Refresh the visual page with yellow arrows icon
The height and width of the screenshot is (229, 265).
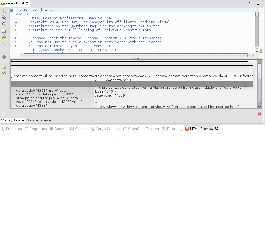pos(4,37)
